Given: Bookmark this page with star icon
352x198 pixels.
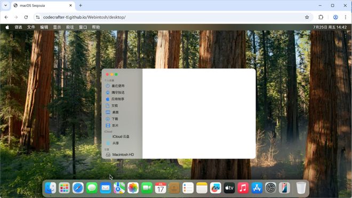Looking at the screenshot, I should tap(307, 17).
